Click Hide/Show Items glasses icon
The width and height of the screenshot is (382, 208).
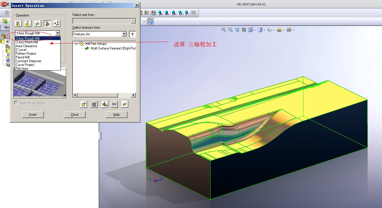270,30
